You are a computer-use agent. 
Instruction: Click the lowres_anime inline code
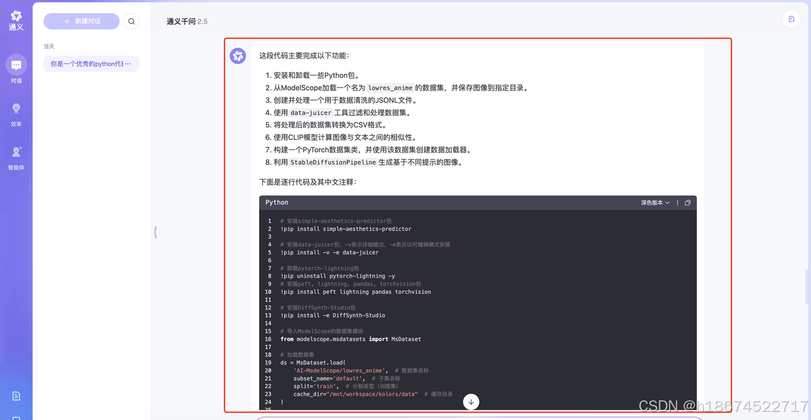coord(390,88)
